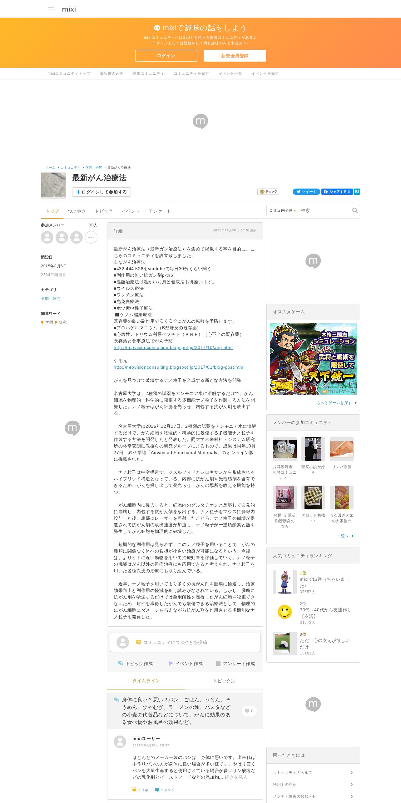Screen dimensions: 401x803
Task: Open コミュニティを探す nav link
Action: (191, 73)
